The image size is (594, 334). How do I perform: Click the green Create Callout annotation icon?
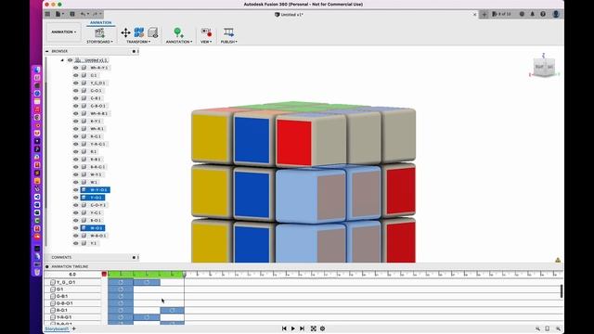[x=178, y=32]
